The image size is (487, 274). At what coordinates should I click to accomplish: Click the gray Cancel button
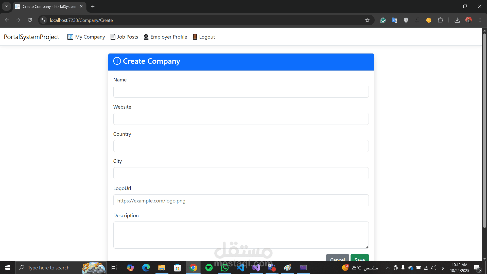click(x=337, y=258)
